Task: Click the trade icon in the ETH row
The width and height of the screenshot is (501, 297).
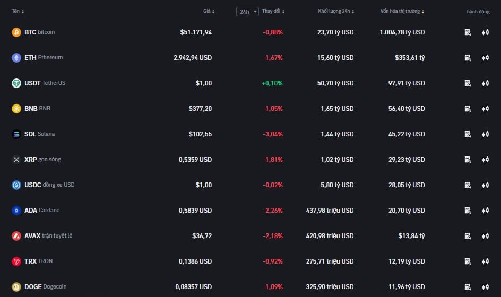Action: point(485,58)
